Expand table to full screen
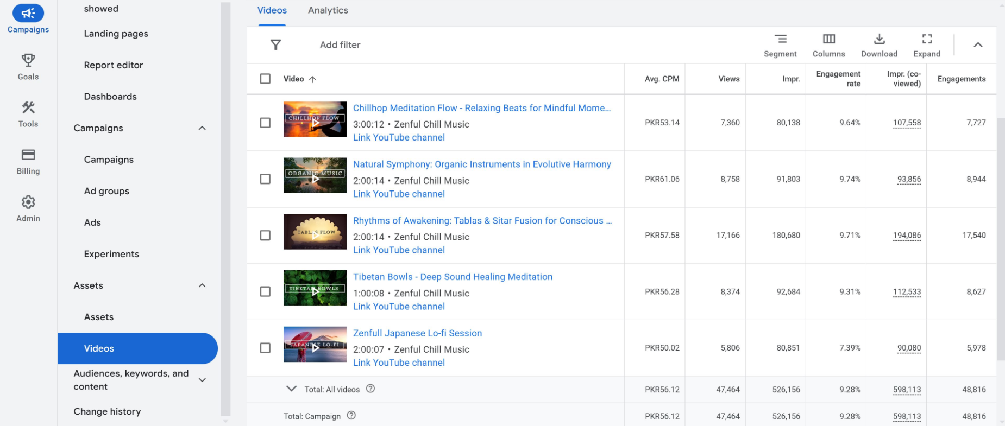The image size is (1005, 426). click(x=927, y=45)
